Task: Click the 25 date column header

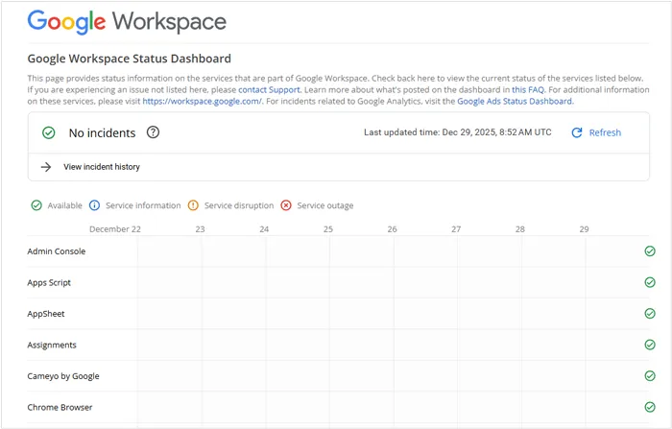Action: (x=328, y=229)
